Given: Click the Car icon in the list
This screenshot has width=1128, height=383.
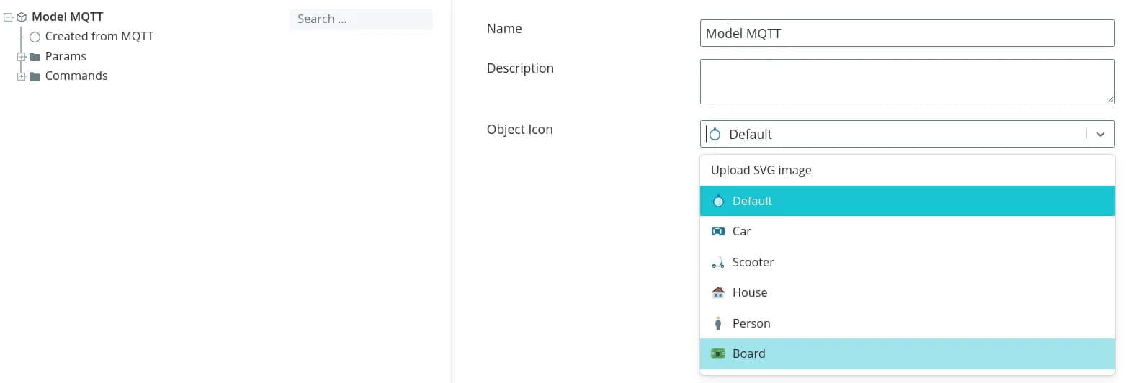Looking at the screenshot, I should coord(717,231).
